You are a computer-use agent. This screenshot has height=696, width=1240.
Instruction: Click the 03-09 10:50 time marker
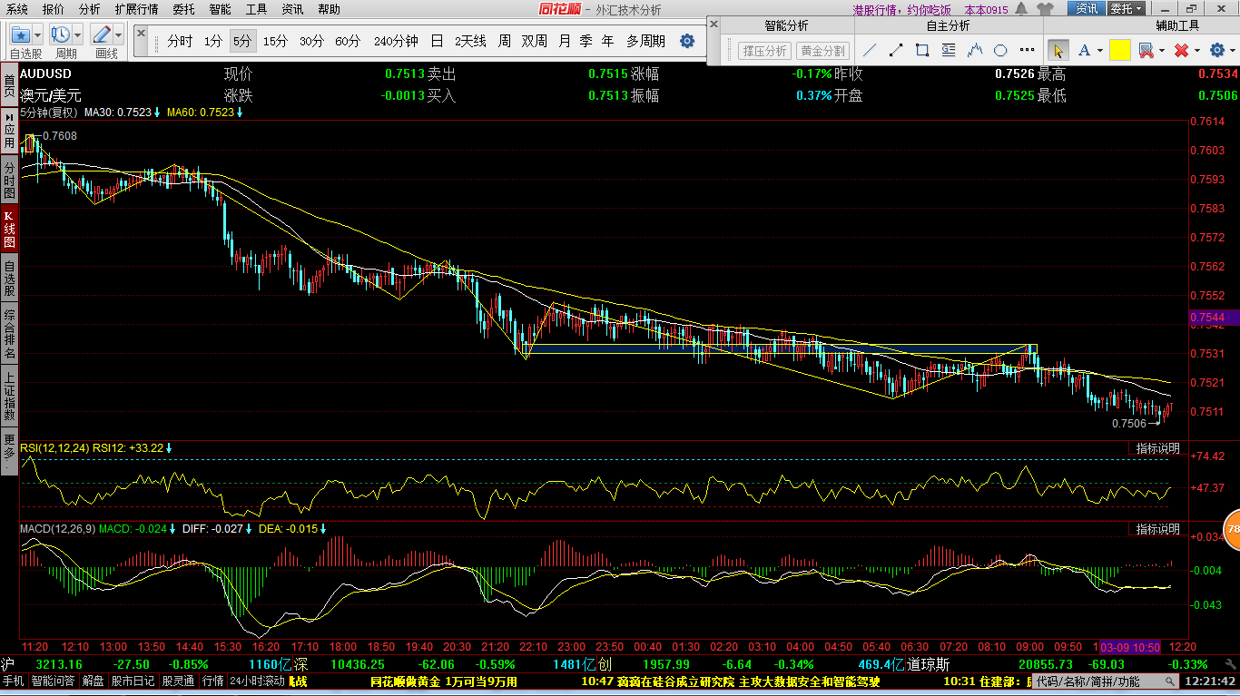[1130, 647]
